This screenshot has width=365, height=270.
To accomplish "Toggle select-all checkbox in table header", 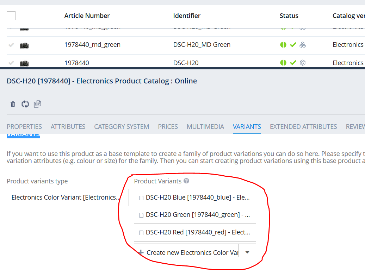I will 11,15.
